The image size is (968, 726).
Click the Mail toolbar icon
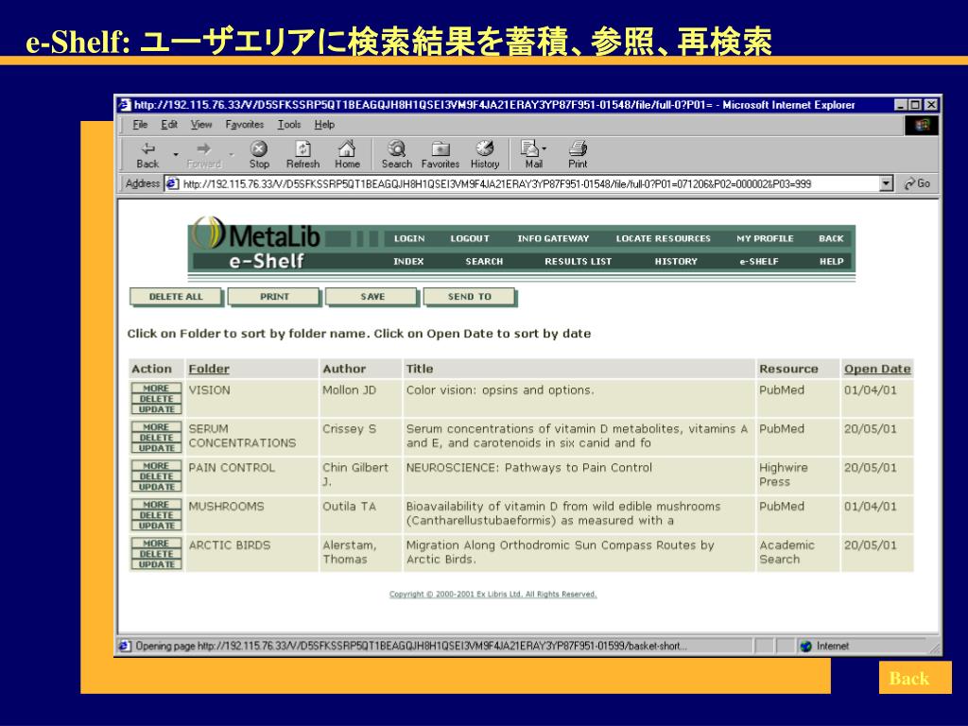pos(531,154)
